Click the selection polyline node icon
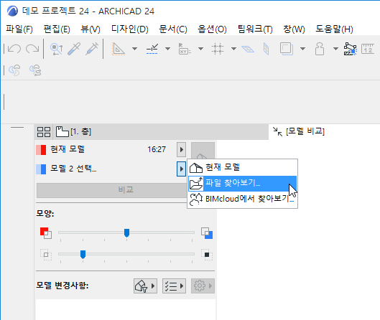380x320 pixels. pos(351,49)
